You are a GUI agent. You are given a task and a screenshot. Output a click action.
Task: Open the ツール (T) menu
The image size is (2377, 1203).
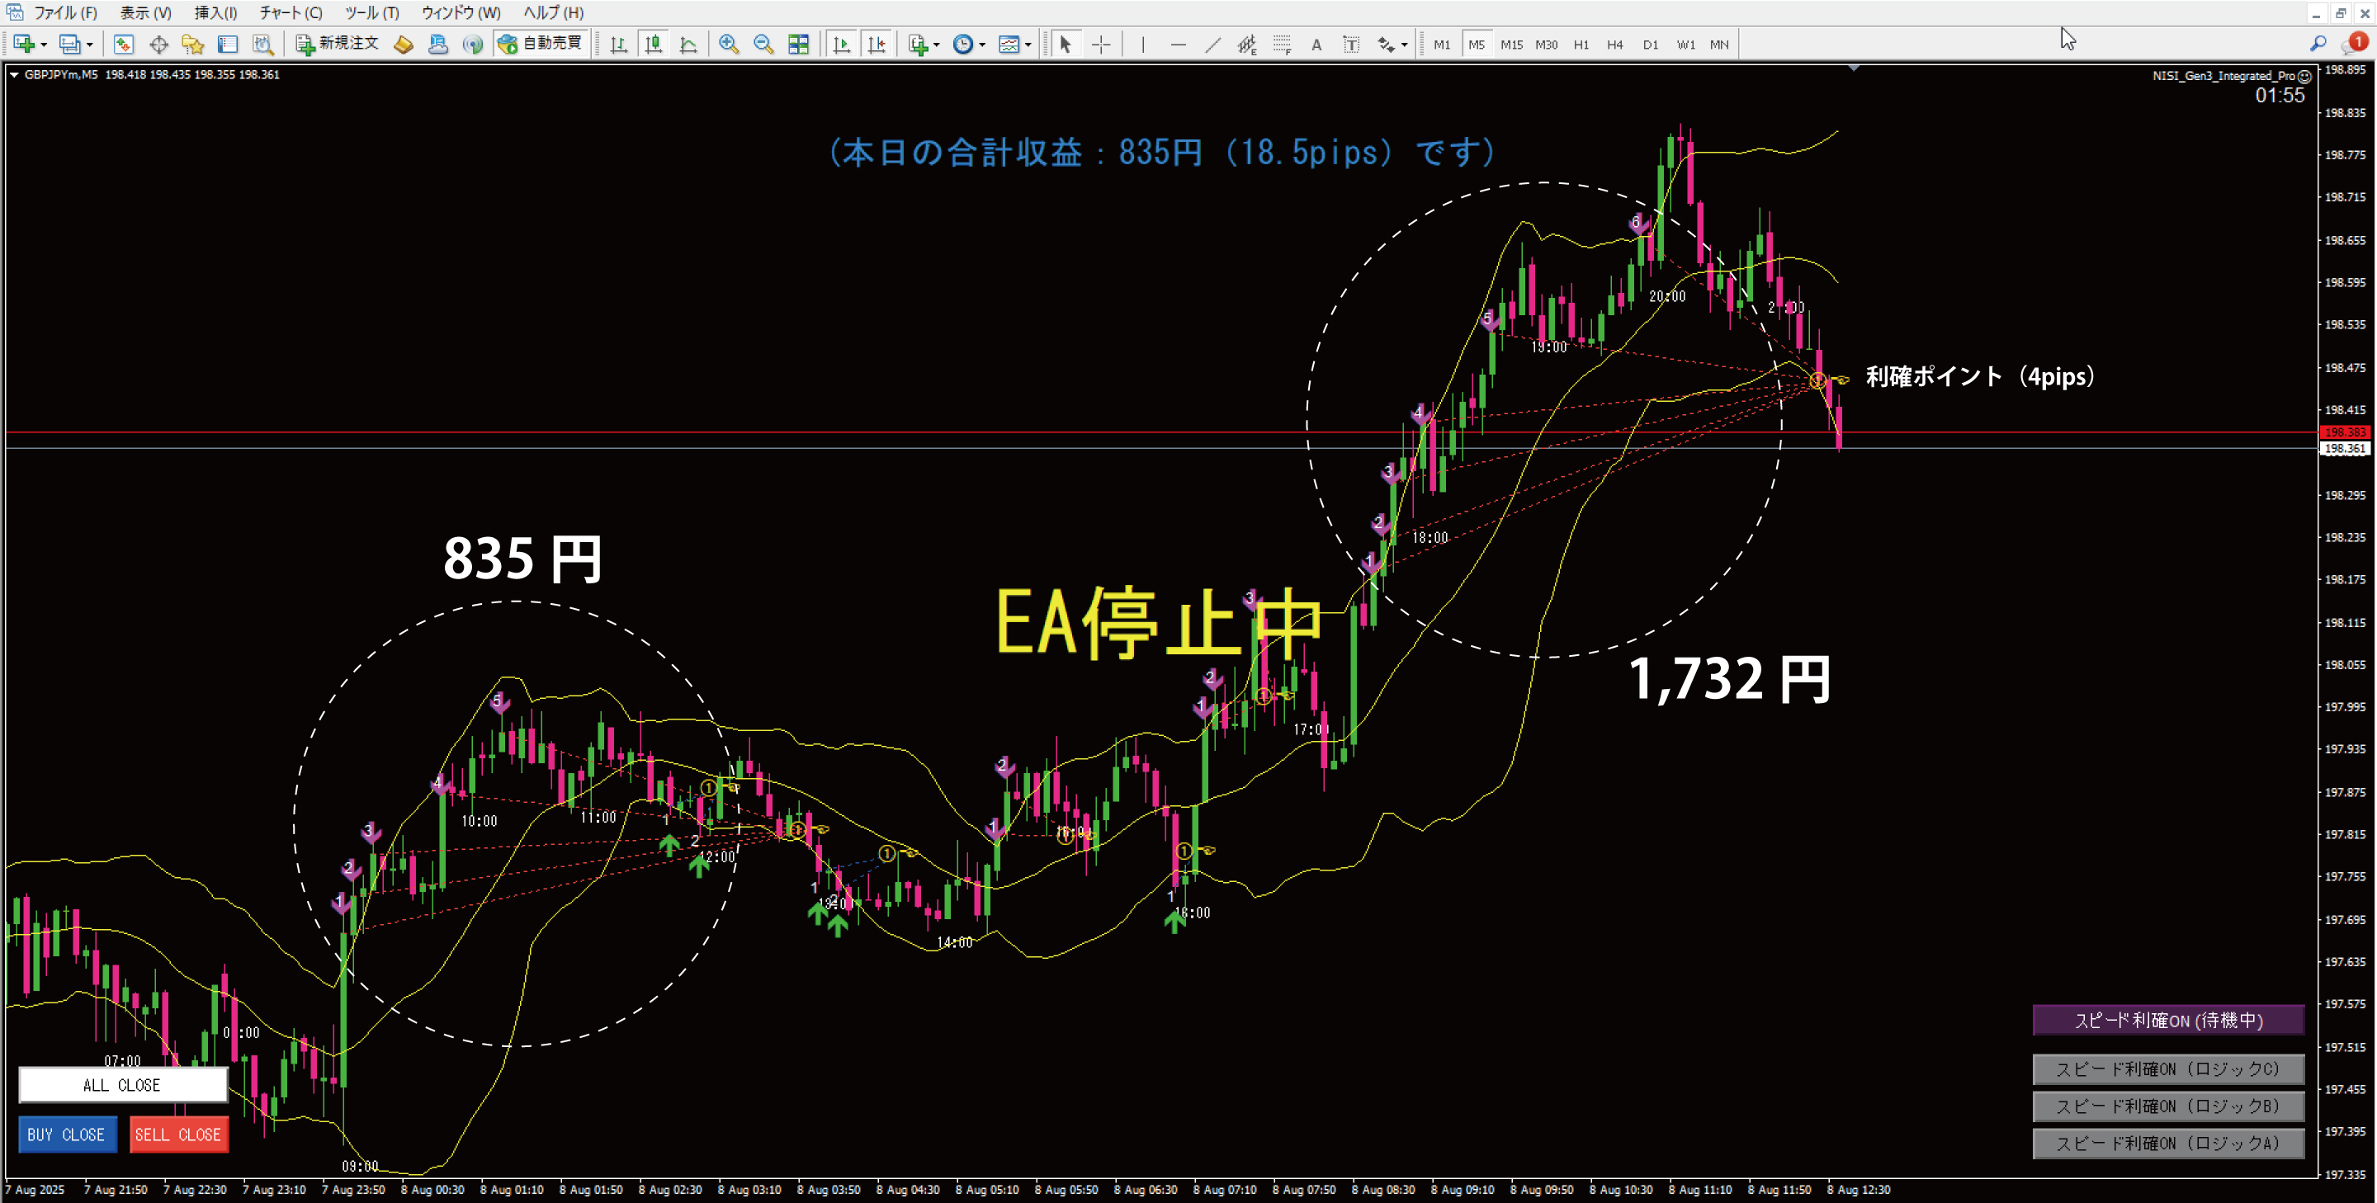pos(372,13)
